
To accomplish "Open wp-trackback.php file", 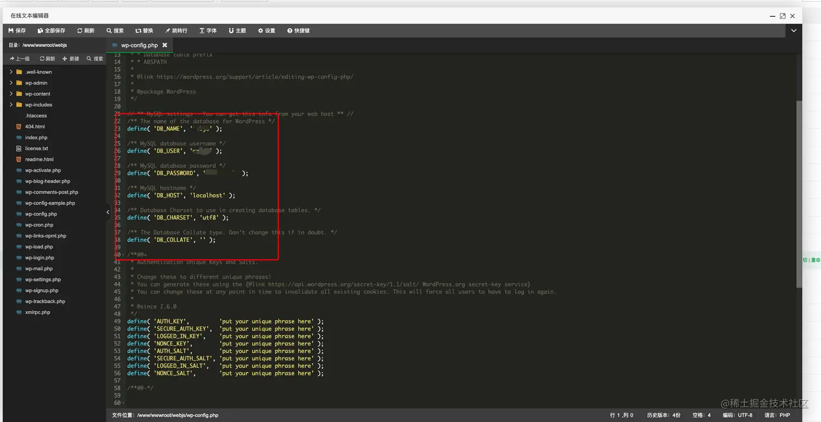I will coord(45,302).
